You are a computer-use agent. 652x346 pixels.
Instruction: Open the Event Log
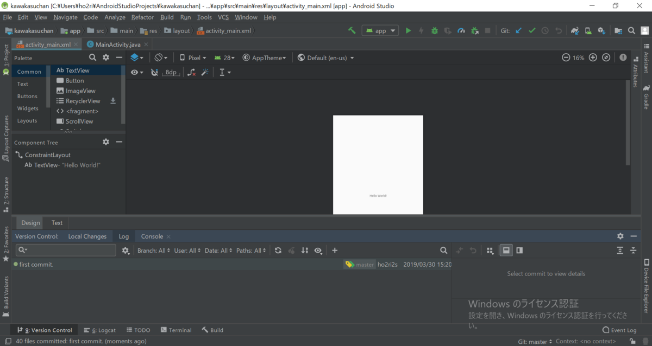point(619,330)
